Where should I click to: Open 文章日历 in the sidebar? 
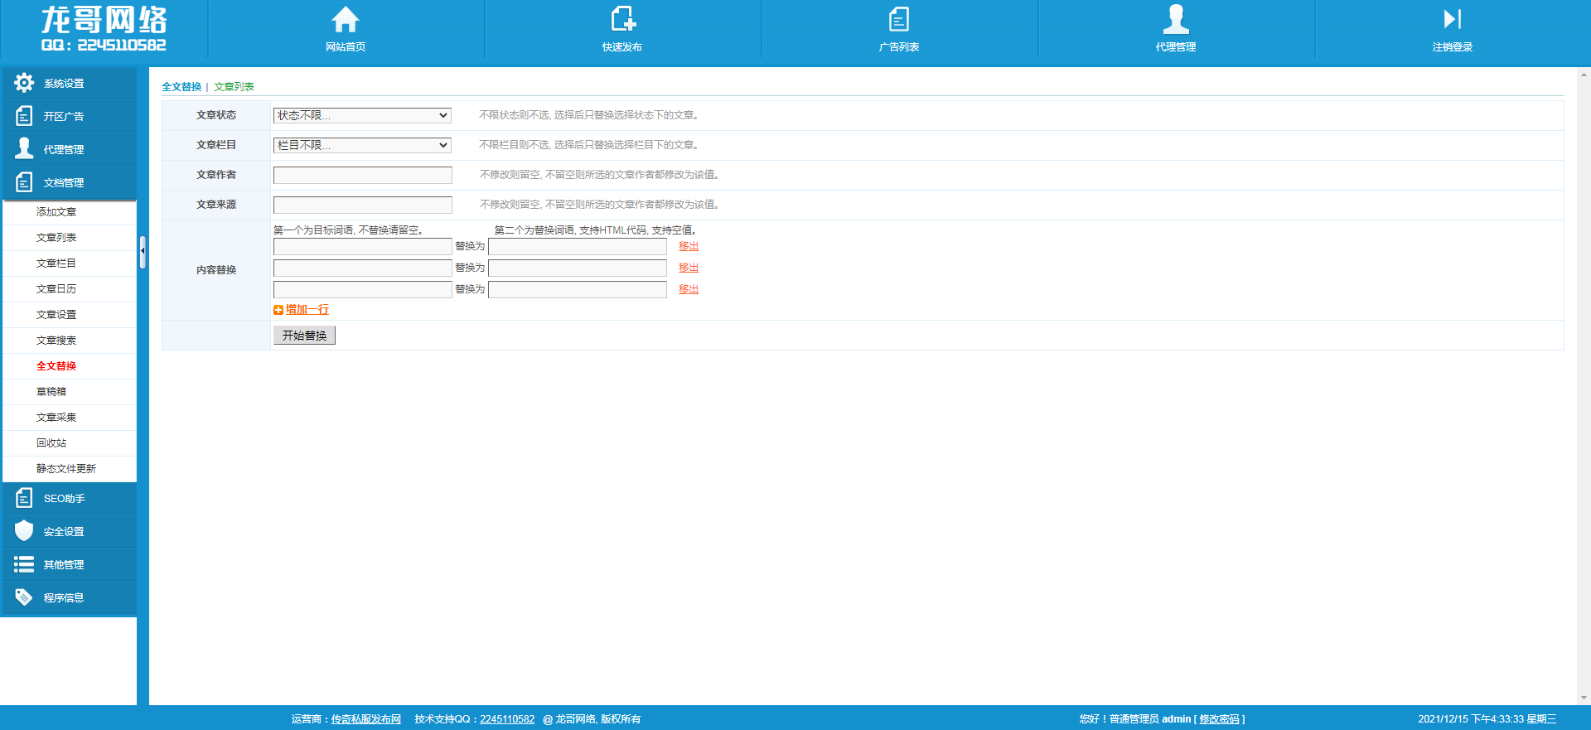[56, 289]
